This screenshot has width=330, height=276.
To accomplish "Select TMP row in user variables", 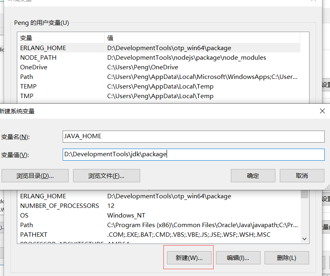I will 160,96.
